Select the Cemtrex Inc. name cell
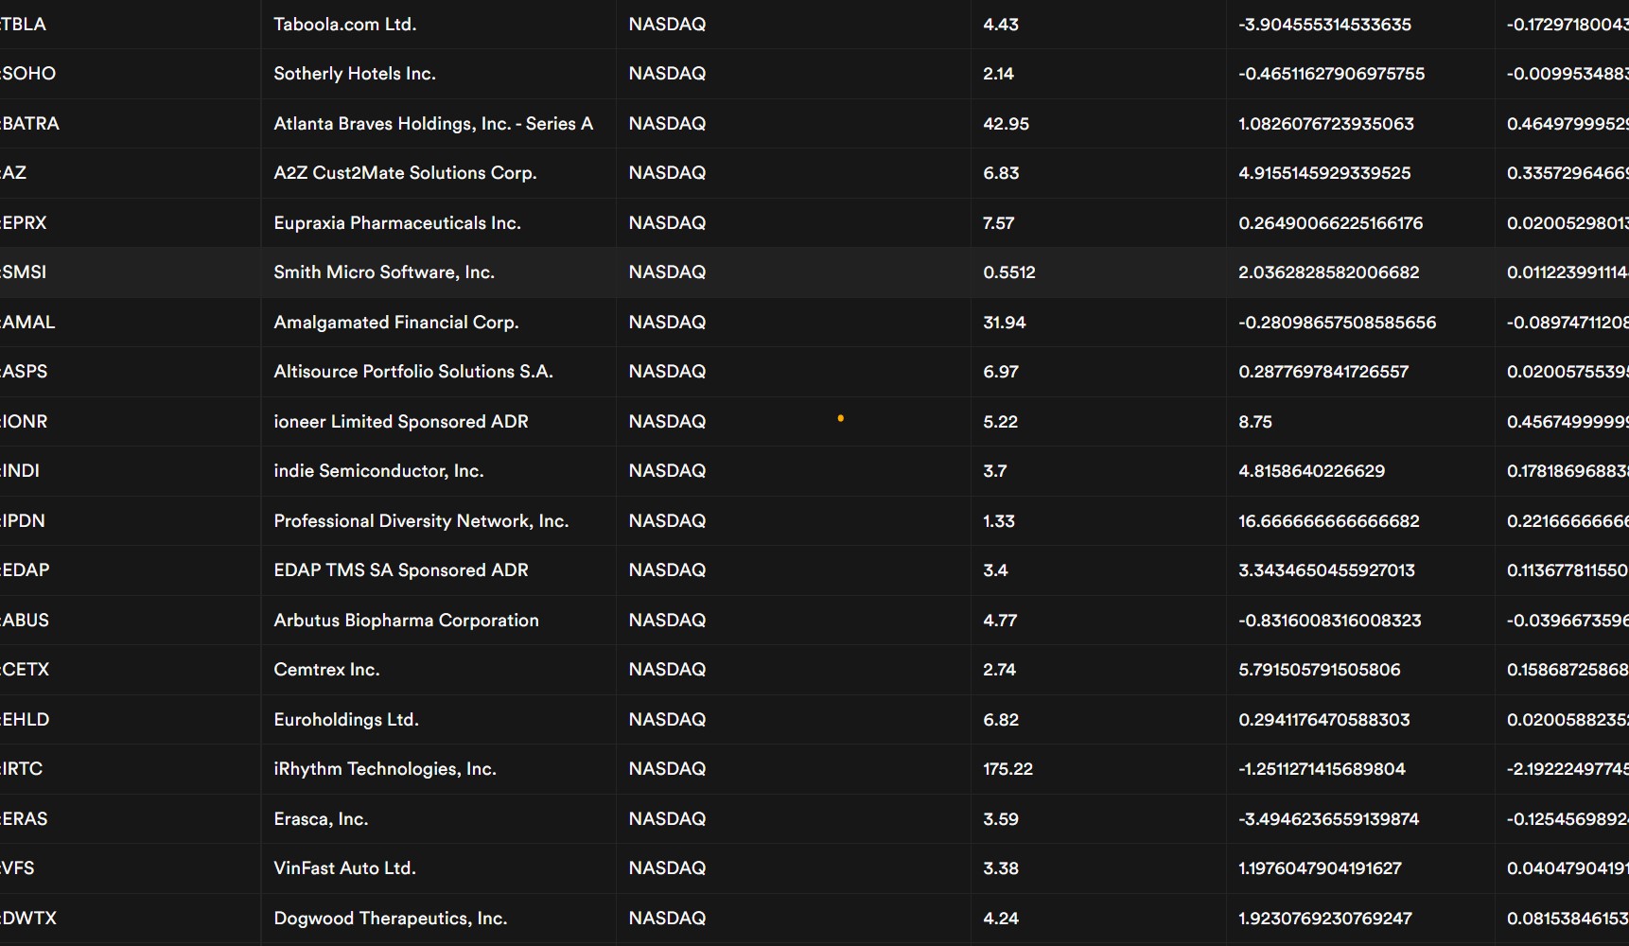 [326, 670]
